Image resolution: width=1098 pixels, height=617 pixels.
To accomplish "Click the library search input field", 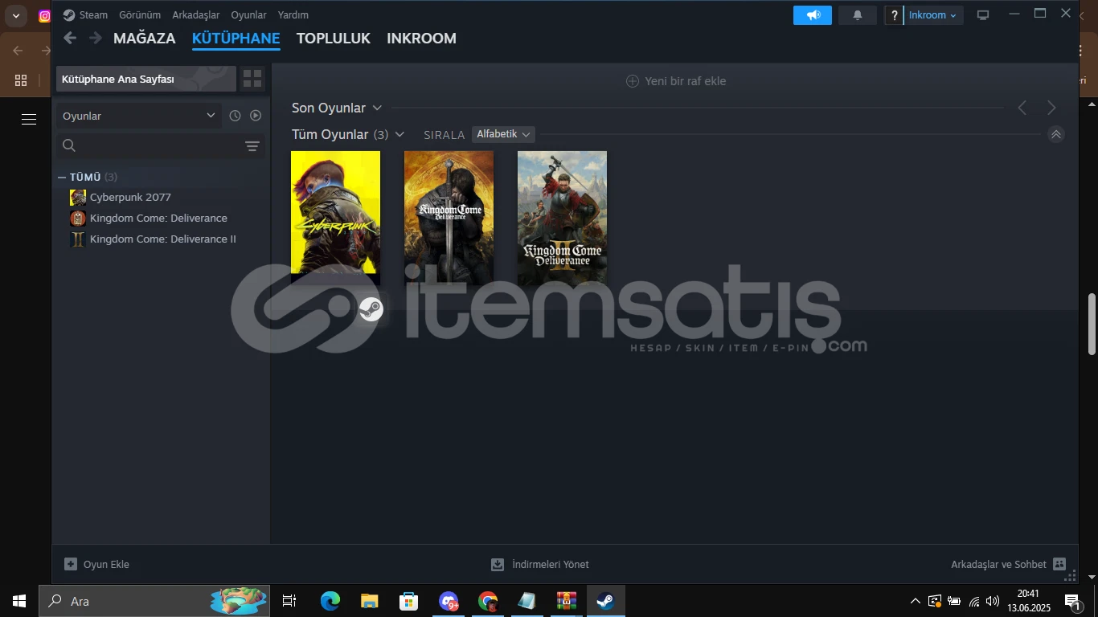I will pyautogui.click(x=160, y=145).
